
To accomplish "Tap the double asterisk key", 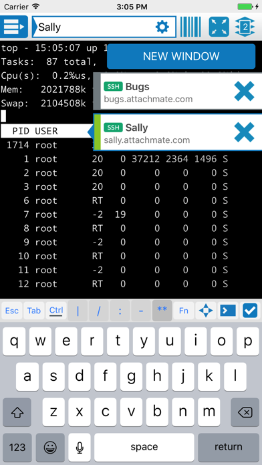I will click(x=162, y=311).
